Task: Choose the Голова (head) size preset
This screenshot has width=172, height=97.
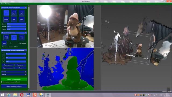Action: point(6,19)
